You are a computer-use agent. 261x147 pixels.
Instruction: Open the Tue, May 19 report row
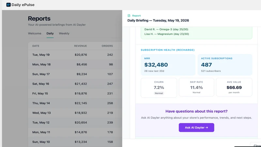click(75, 55)
